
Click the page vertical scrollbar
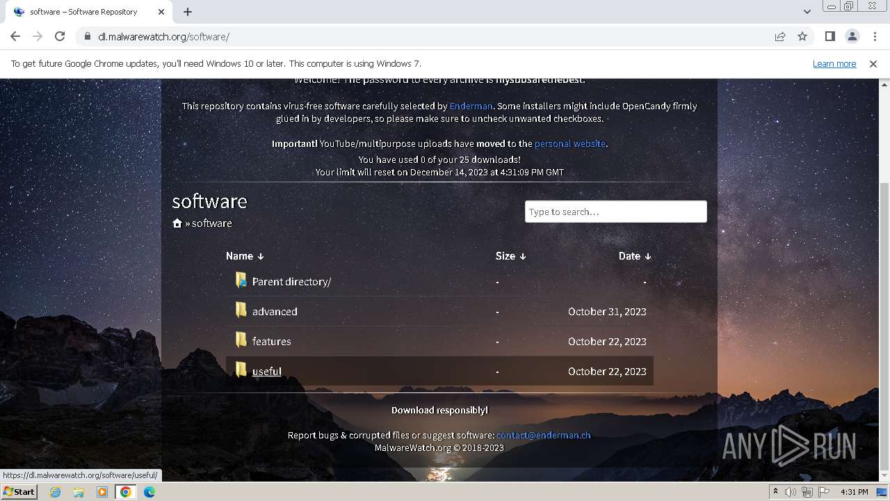884,326
